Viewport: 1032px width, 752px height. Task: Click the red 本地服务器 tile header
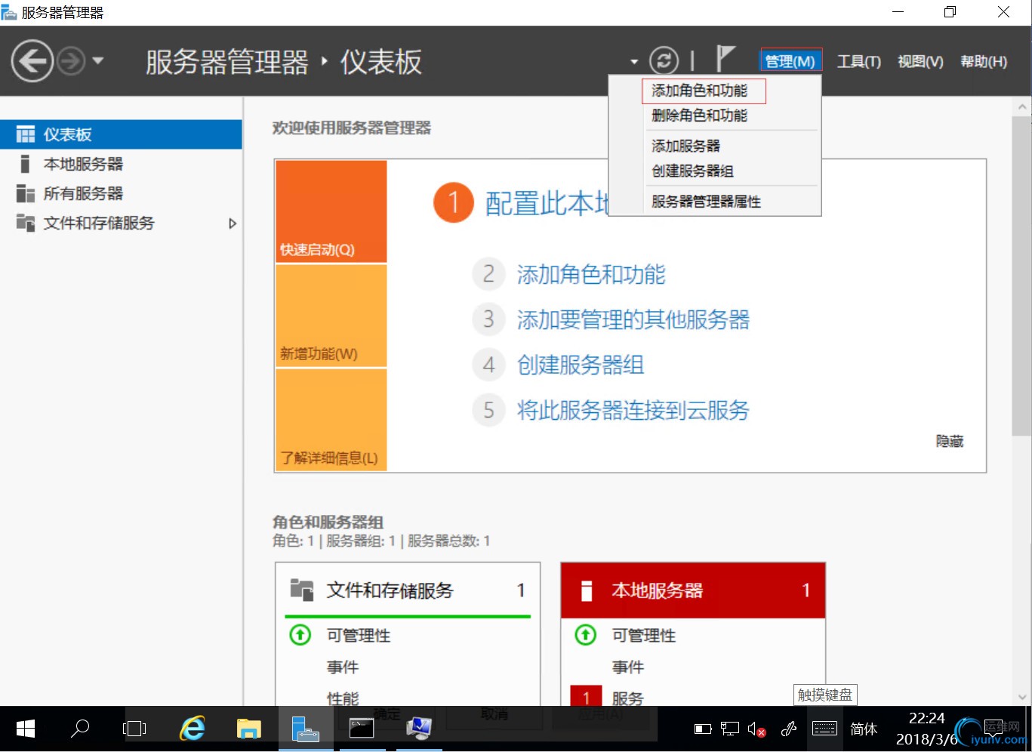pos(693,590)
